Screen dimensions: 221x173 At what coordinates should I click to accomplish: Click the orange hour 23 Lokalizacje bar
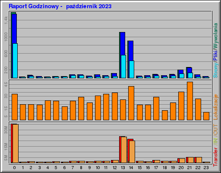206,116
